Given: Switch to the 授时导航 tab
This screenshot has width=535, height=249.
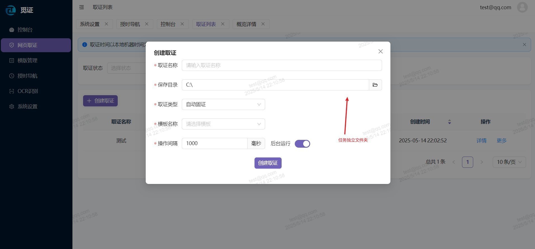Looking at the screenshot, I should [130, 24].
